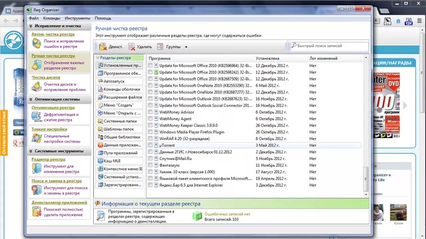Select Программное обе... registry section
The height and width of the screenshot is (239, 426).
coord(120,73)
